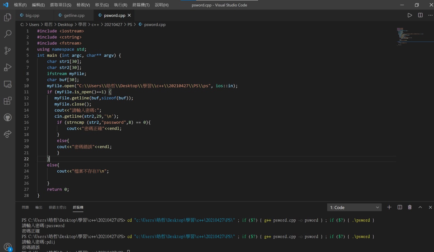Open Source Control view

point(7,51)
